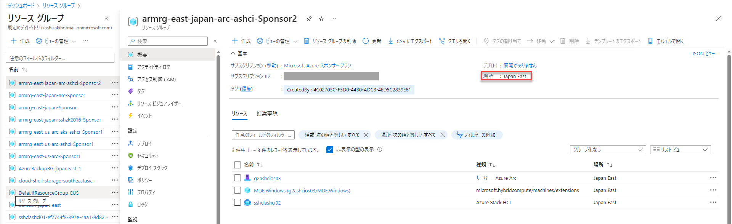Click クエリを開く toolbar button

pos(455,41)
